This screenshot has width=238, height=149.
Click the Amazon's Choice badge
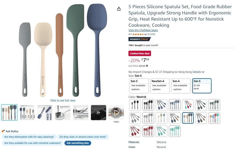139,39
